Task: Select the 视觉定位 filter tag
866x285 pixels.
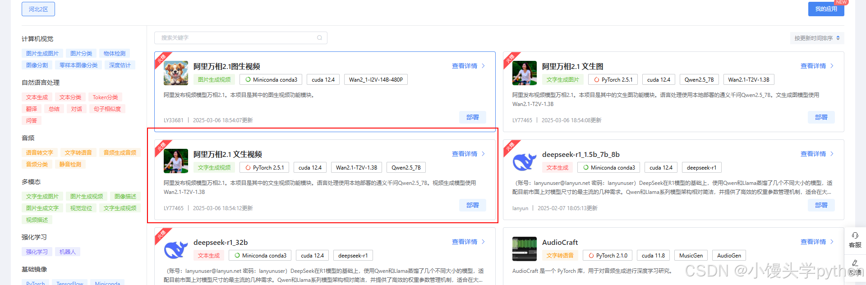Action: point(81,208)
